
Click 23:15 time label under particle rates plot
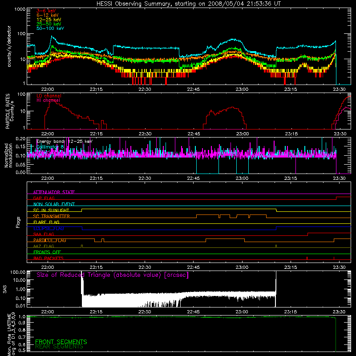click(291, 134)
